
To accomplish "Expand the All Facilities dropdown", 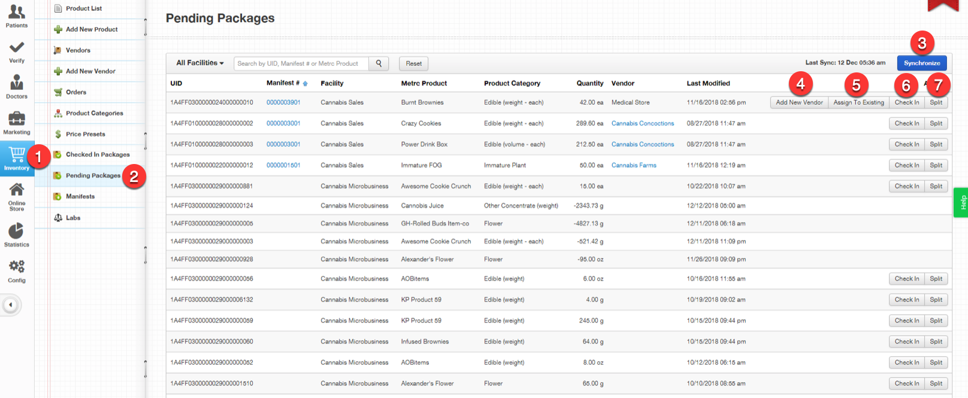I will pos(199,63).
